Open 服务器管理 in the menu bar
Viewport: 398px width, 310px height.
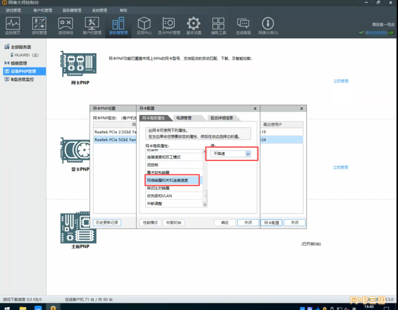pyautogui.click(x=72, y=10)
